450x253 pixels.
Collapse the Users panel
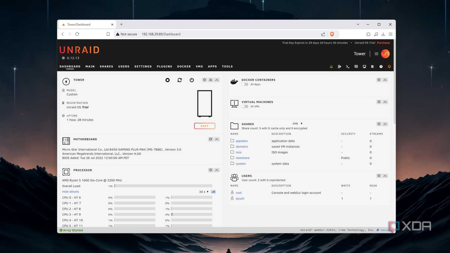pos(385,176)
